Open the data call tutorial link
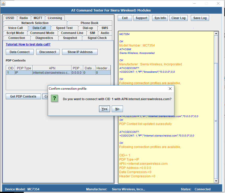Image resolution: width=225 pixels, height=193 pixels. pyautogui.click(x=28, y=44)
